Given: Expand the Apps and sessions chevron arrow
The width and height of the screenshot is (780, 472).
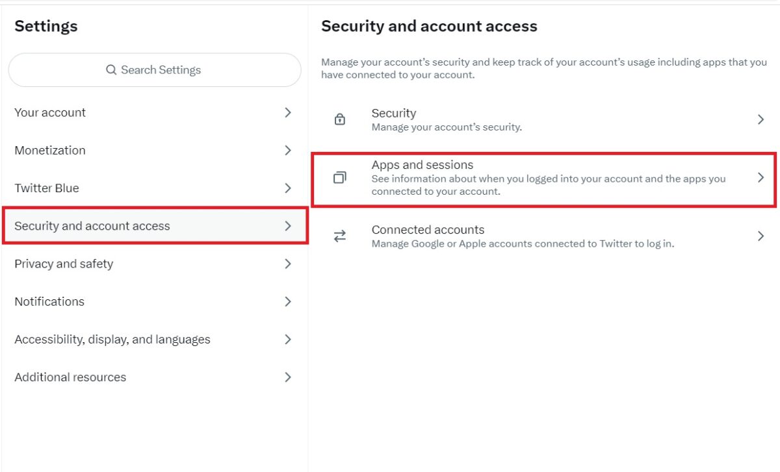Looking at the screenshot, I should point(760,178).
